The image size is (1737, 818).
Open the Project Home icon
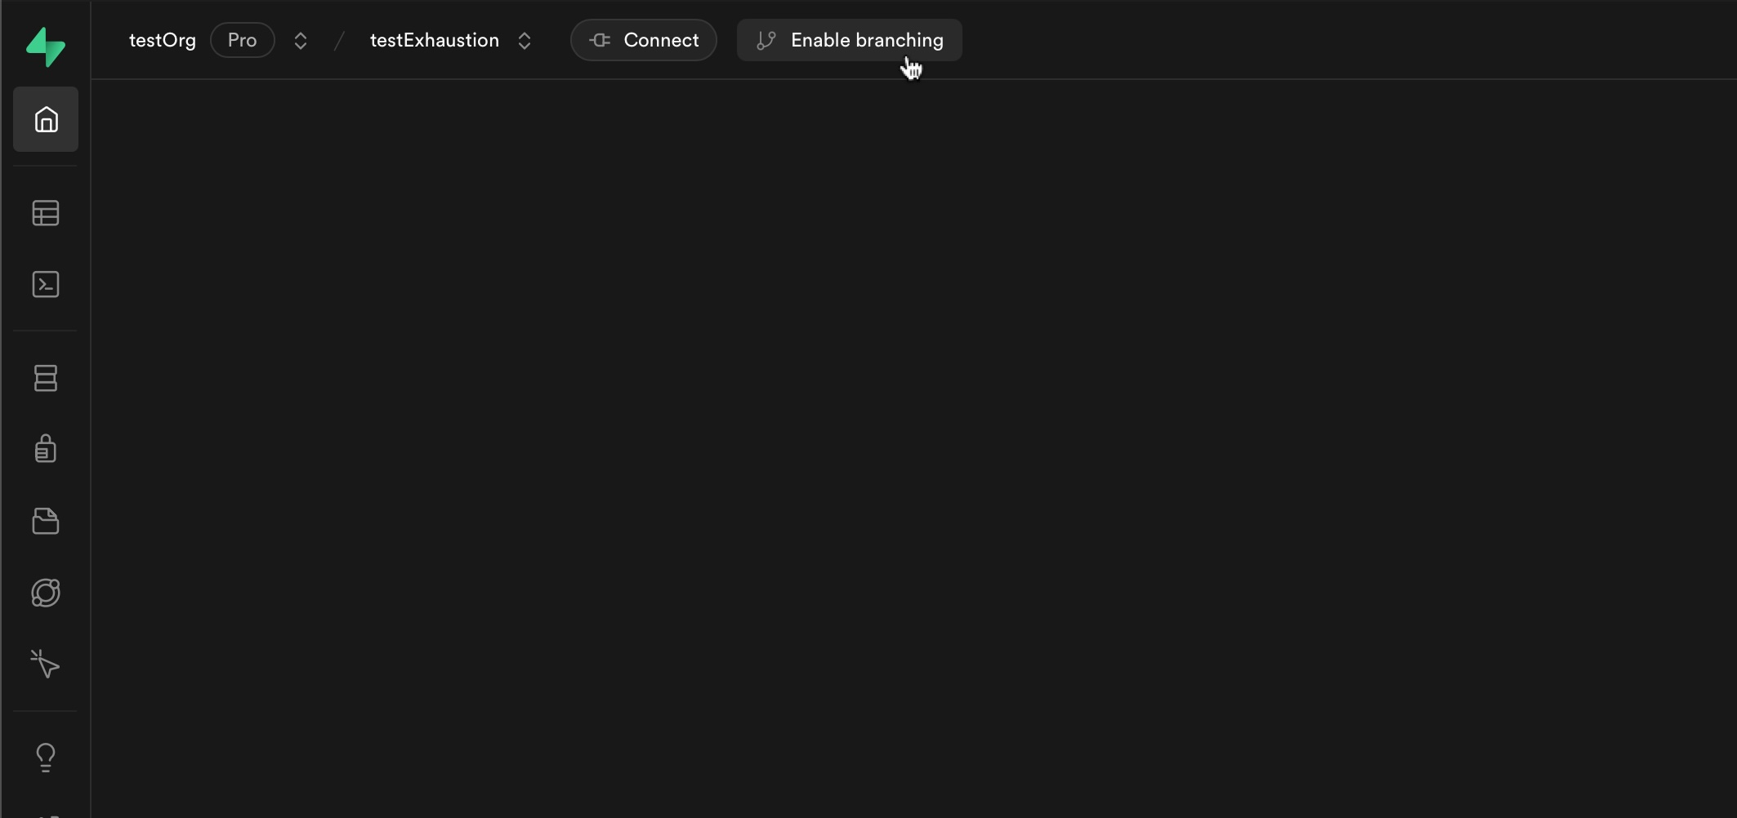coord(46,119)
